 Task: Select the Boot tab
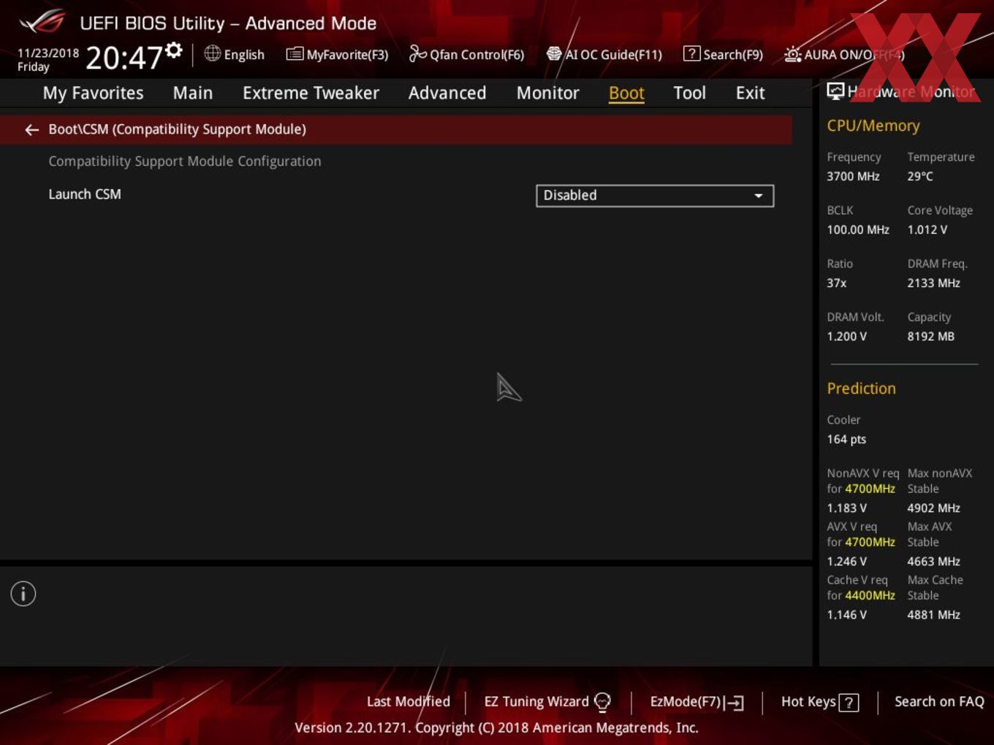pos(626,93)
